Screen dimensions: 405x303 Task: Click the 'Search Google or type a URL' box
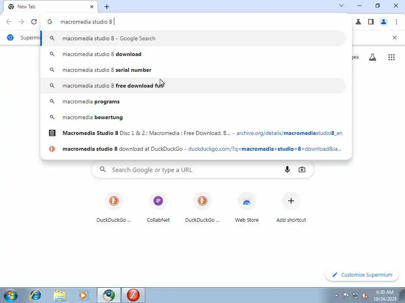pos(203,170)
